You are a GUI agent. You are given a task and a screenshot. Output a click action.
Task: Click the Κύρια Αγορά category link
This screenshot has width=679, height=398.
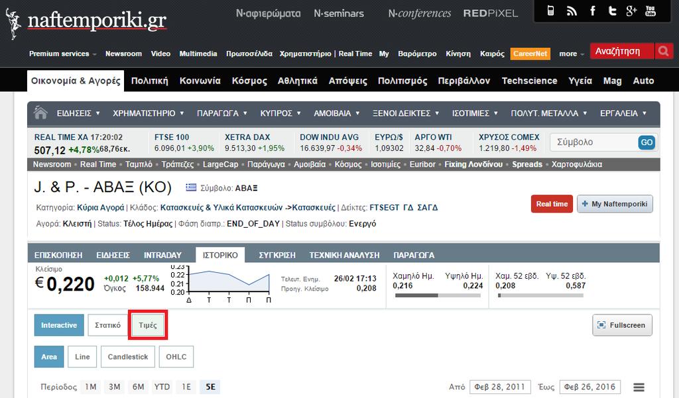[101, 208]
